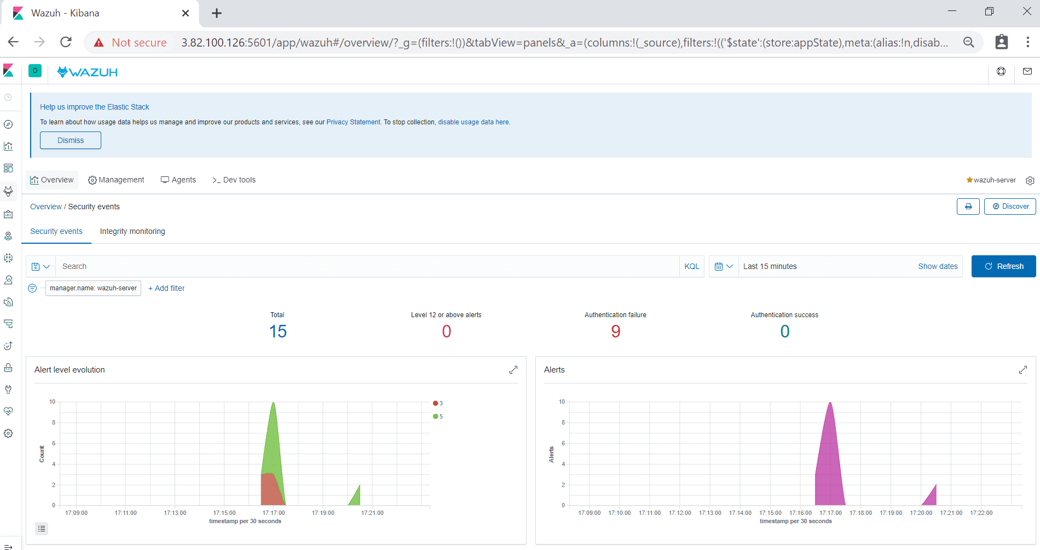Click the print report button
Screen dimensions: 1040x550
tap(968, 207)
